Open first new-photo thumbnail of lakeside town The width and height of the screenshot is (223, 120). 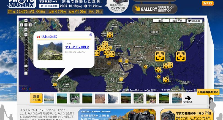(49, 98)
